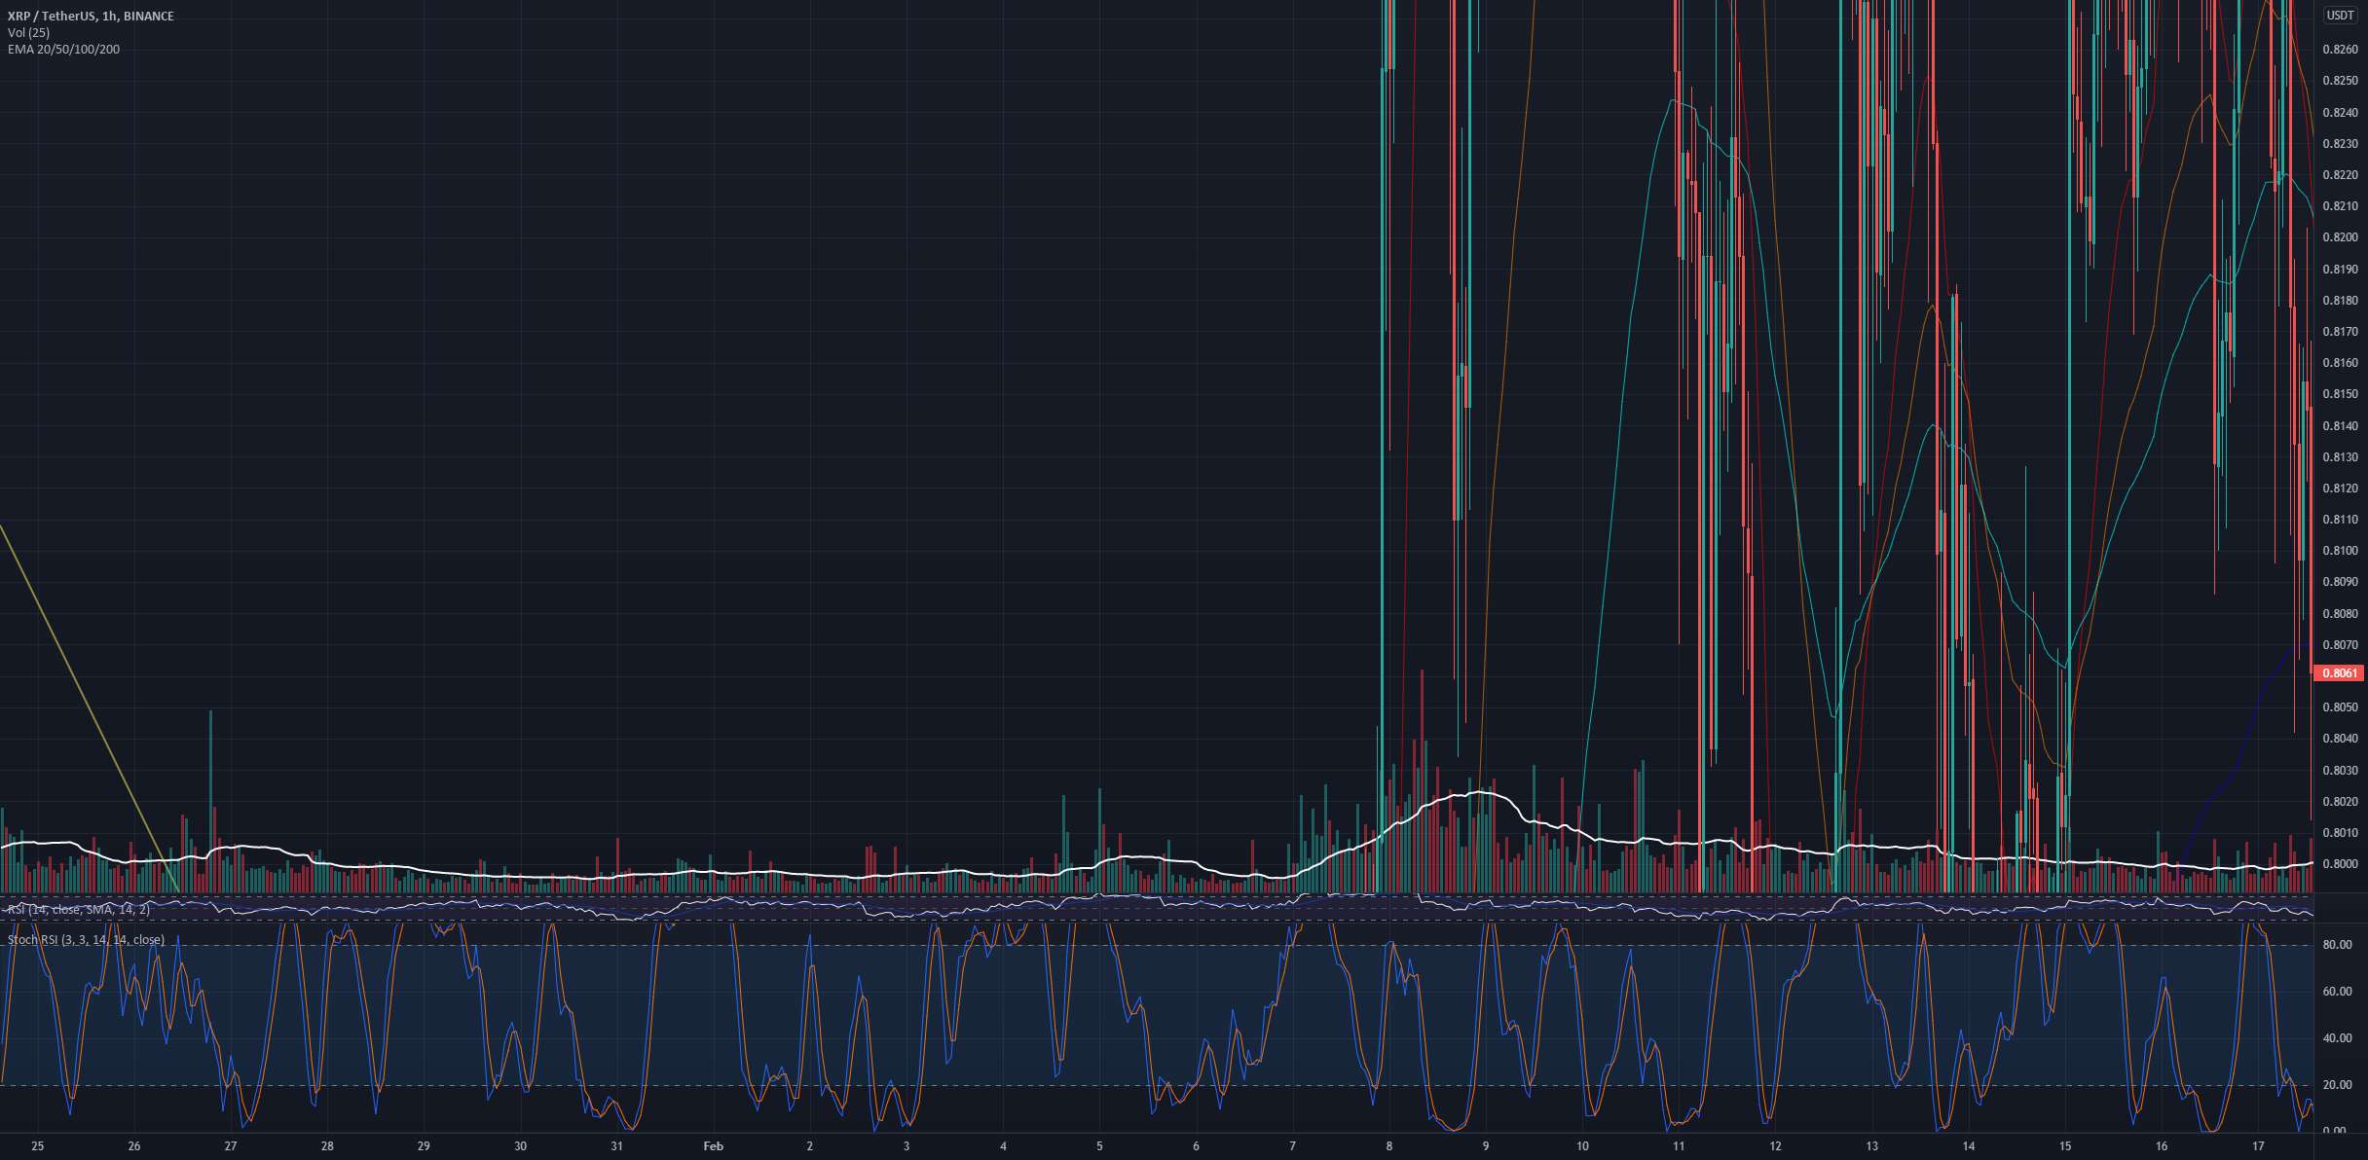Click the date 15 on the time axis
2368x1160 pixels.
coord(2065,1146)
